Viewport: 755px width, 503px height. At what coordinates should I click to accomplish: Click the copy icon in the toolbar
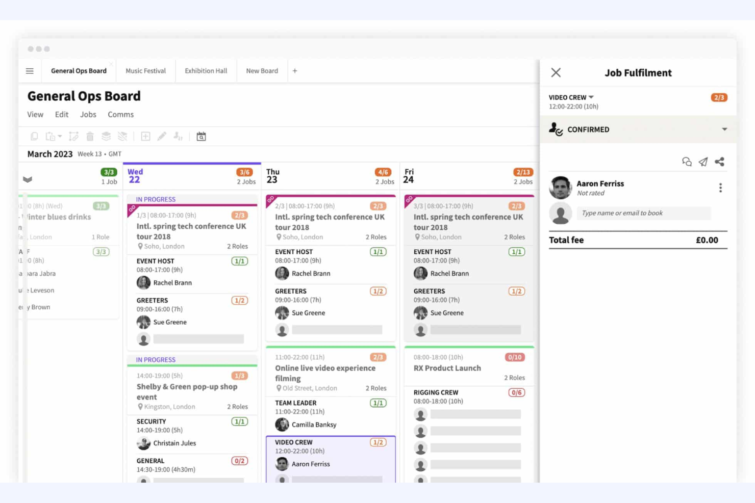pos(34,136)
